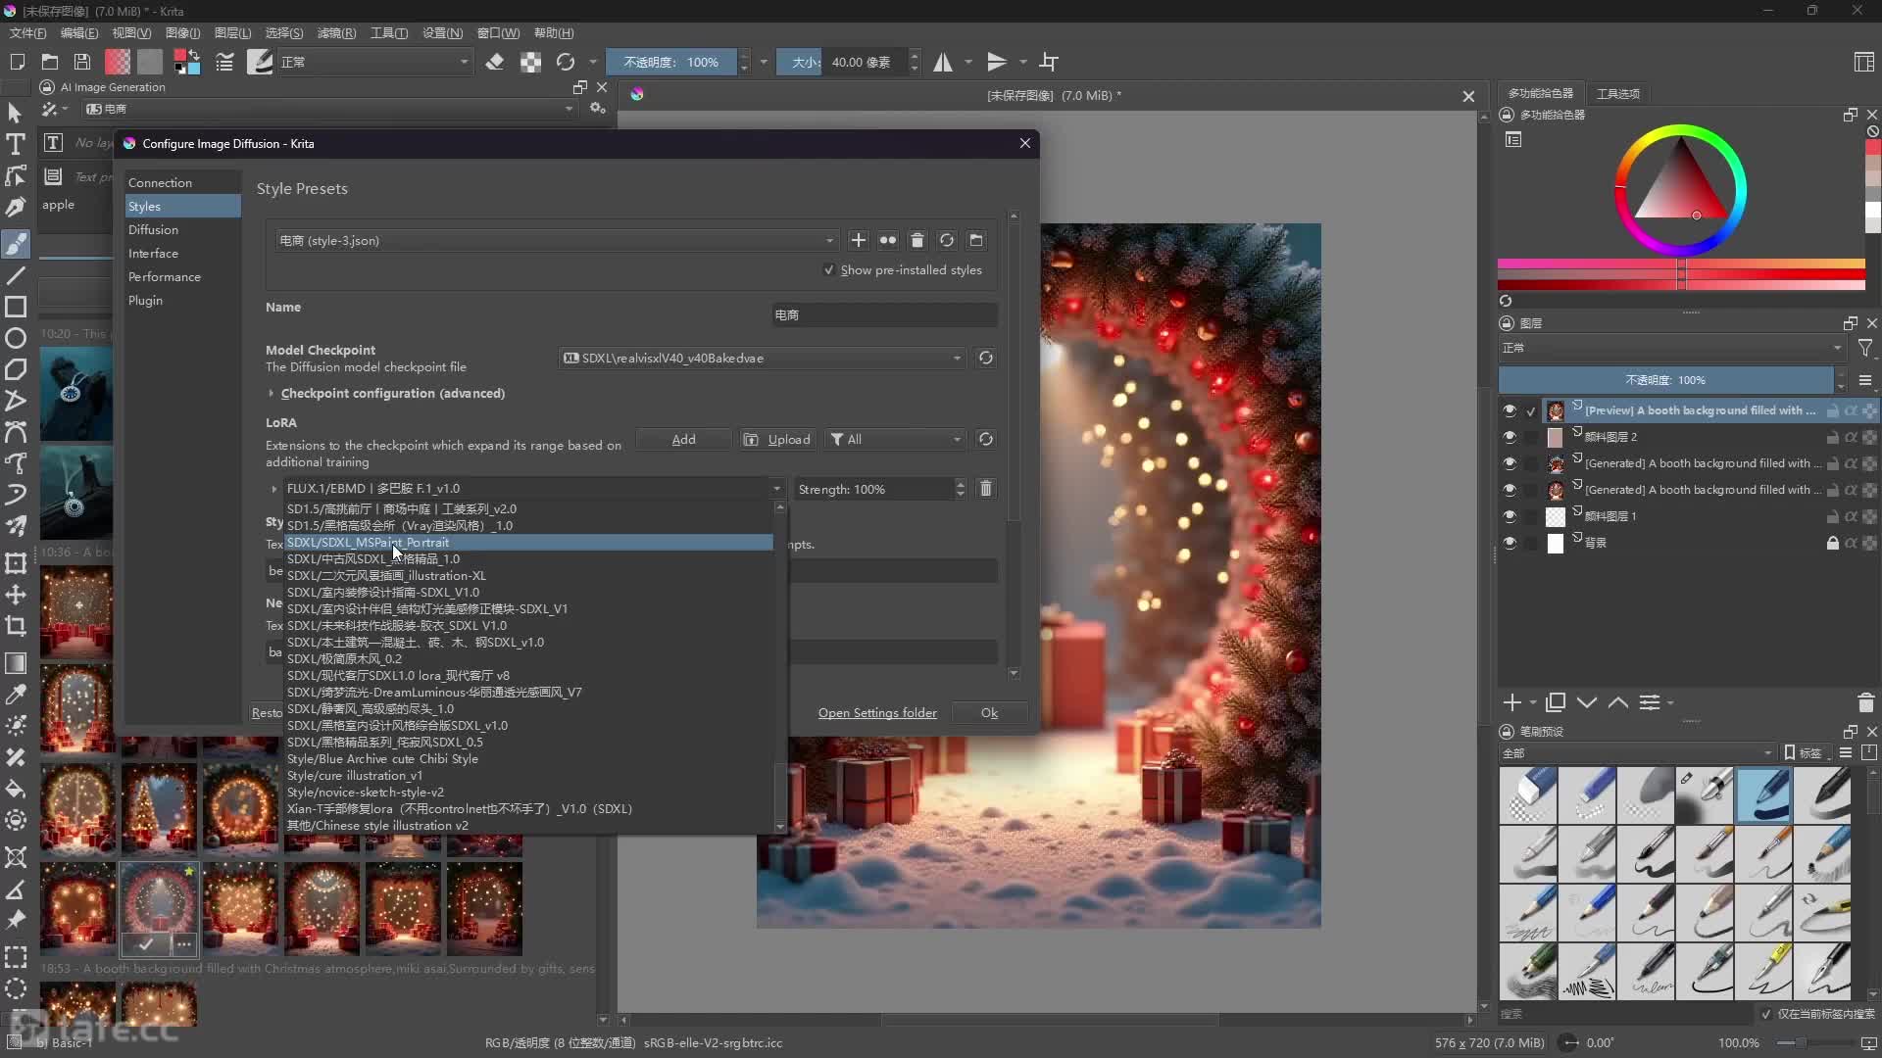The image size is (1882, 1058).
Task: Switch to the 工具选项 tab
Action: (x=1617, y=93)
